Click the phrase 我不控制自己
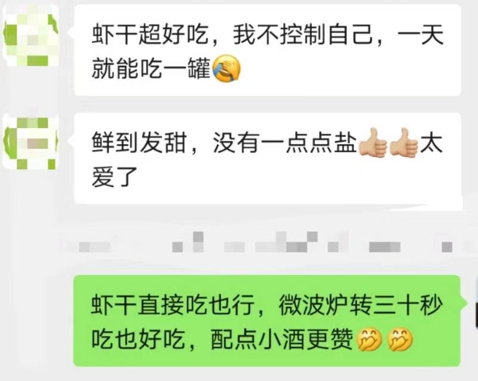Image resolution: width=478 pixels, height=381 pixels. [x=303, y=35]
